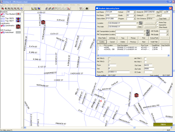Click the blue-square map toolbar icon

39,8
